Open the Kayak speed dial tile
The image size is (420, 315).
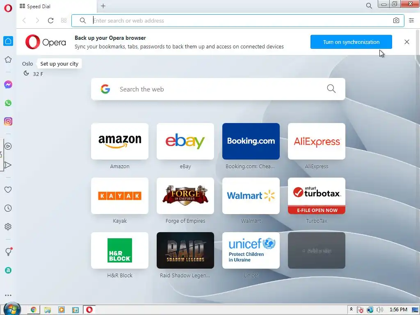[120, 196]
